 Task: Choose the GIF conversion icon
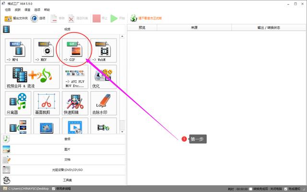[75, 50]
